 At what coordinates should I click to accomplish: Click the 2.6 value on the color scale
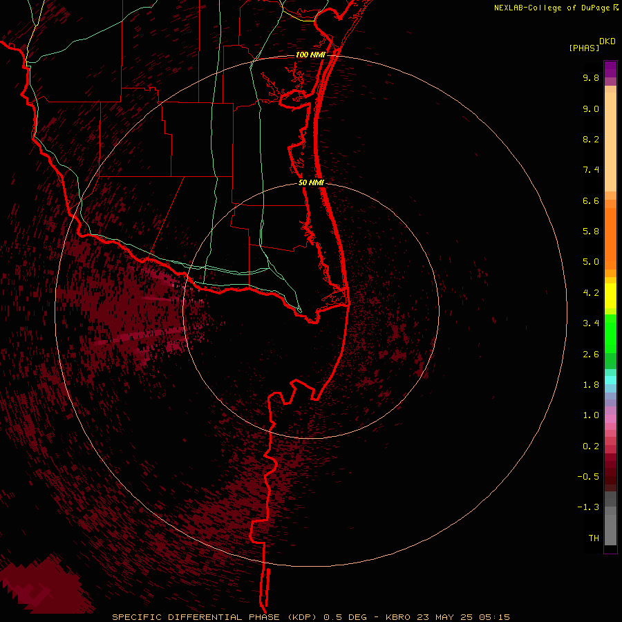(591, 355)
